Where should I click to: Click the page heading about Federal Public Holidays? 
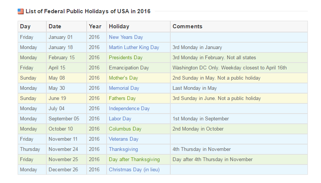click(88, 11)
